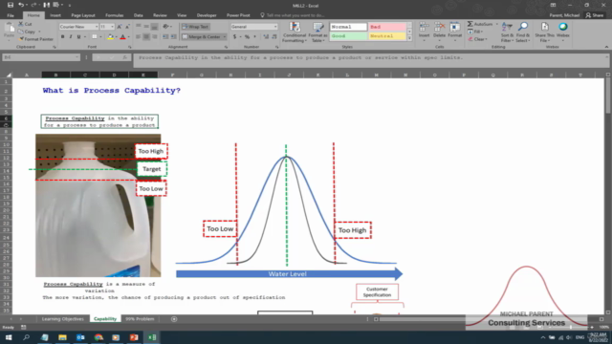Expand the Clear dropdown in Editing group
Image resolution: width=612 pixels, height=344 pixels.
click(x=487, y=39)
